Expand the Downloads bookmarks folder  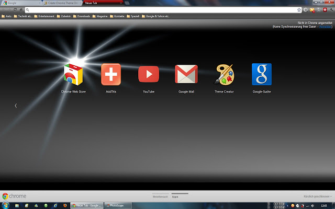coord(82,16)
